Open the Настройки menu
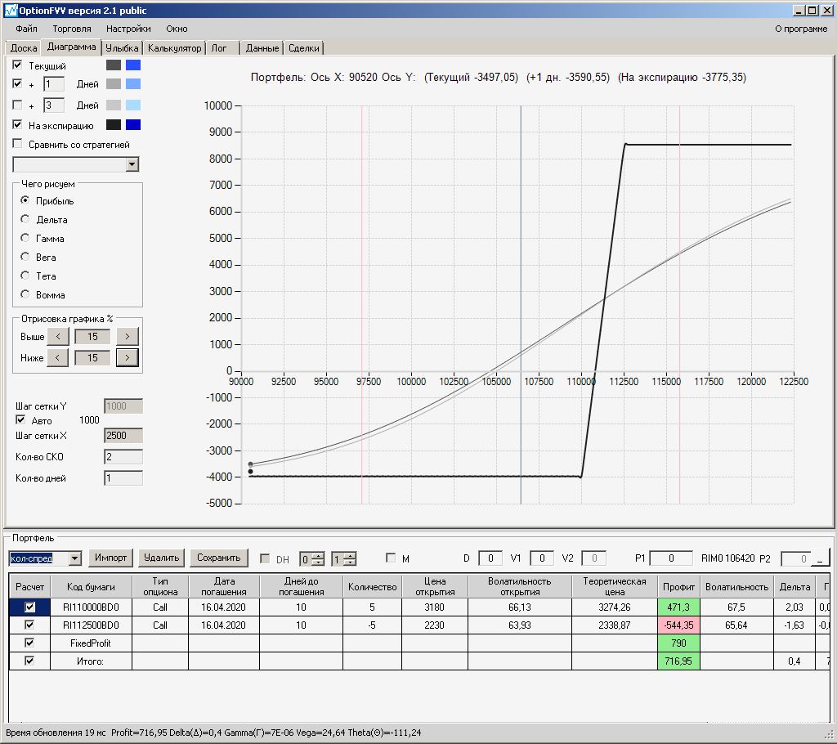 128,29
